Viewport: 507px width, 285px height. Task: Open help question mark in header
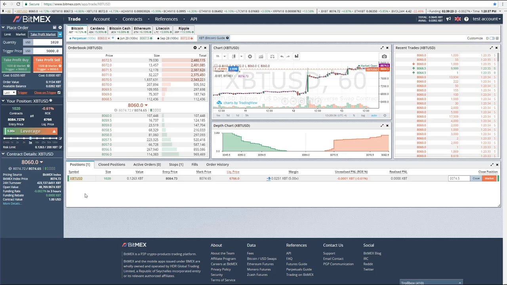[x=466, y=19]
